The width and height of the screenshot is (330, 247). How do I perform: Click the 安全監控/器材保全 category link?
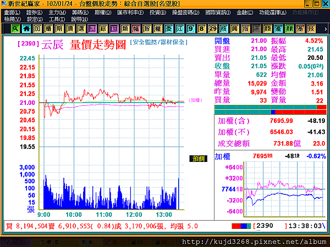pyautogui.click(x=159, y=42)
